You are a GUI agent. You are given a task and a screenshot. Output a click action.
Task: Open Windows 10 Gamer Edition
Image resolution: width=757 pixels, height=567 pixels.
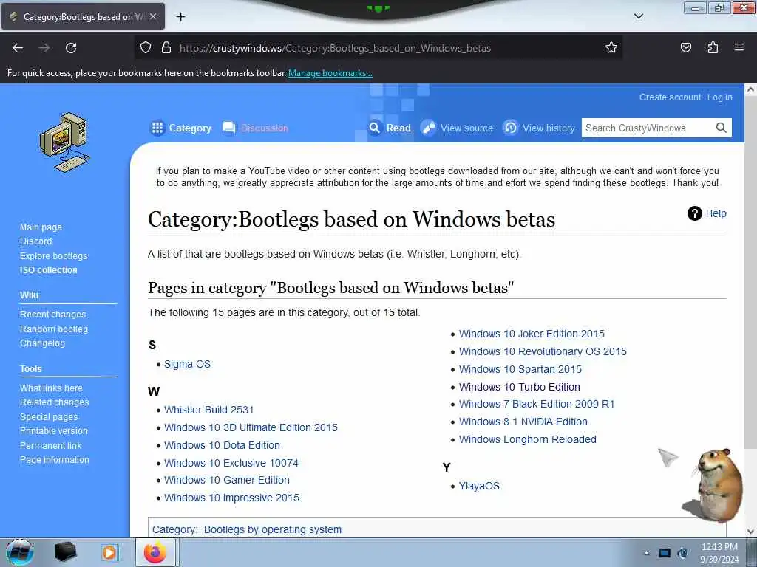227,480
